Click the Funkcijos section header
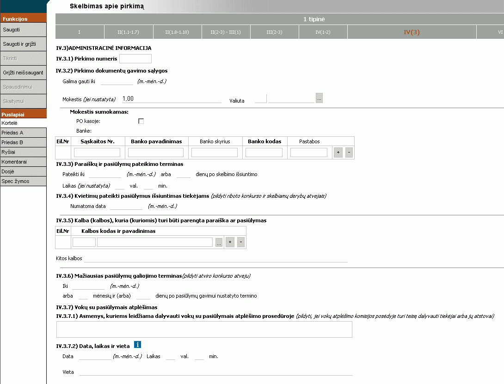This screenshot has height=384, width=504. coord(23,18)
